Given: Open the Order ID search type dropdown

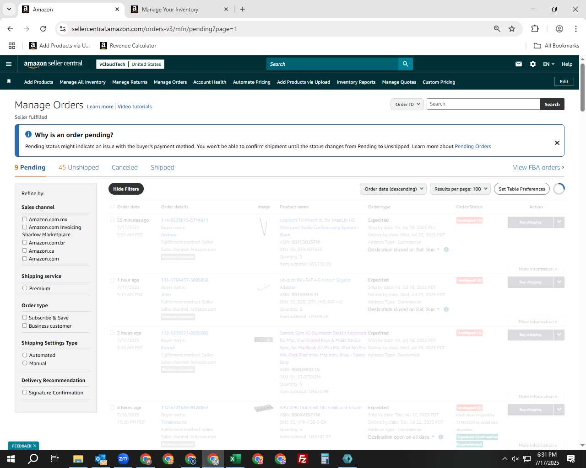Looking at the screenshot, I should pos(407,104).
